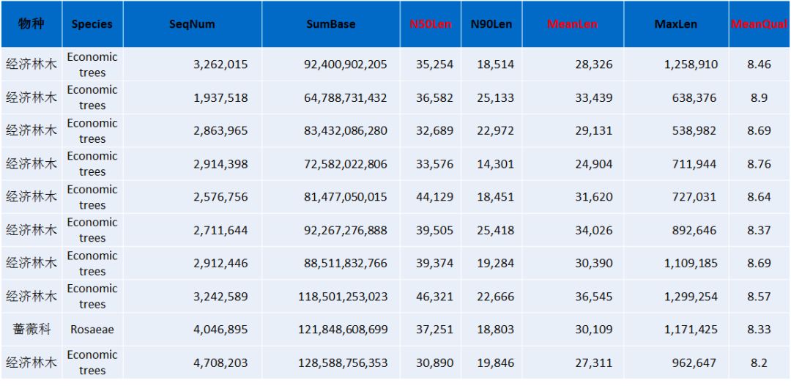
Task: Select the Species column header
Action: click(92, 24)
